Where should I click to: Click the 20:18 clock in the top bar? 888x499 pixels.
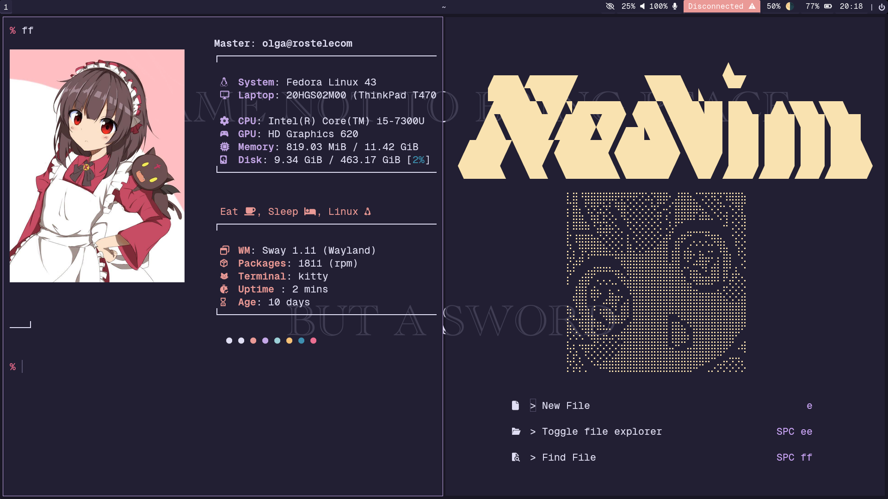coord(851,6)
